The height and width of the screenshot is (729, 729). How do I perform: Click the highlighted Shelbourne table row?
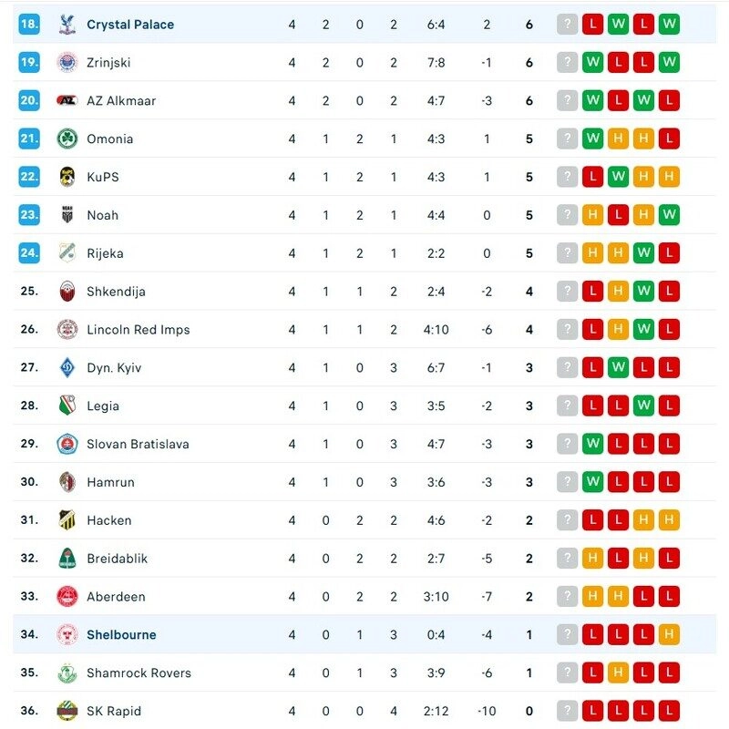tap(364, 635)
